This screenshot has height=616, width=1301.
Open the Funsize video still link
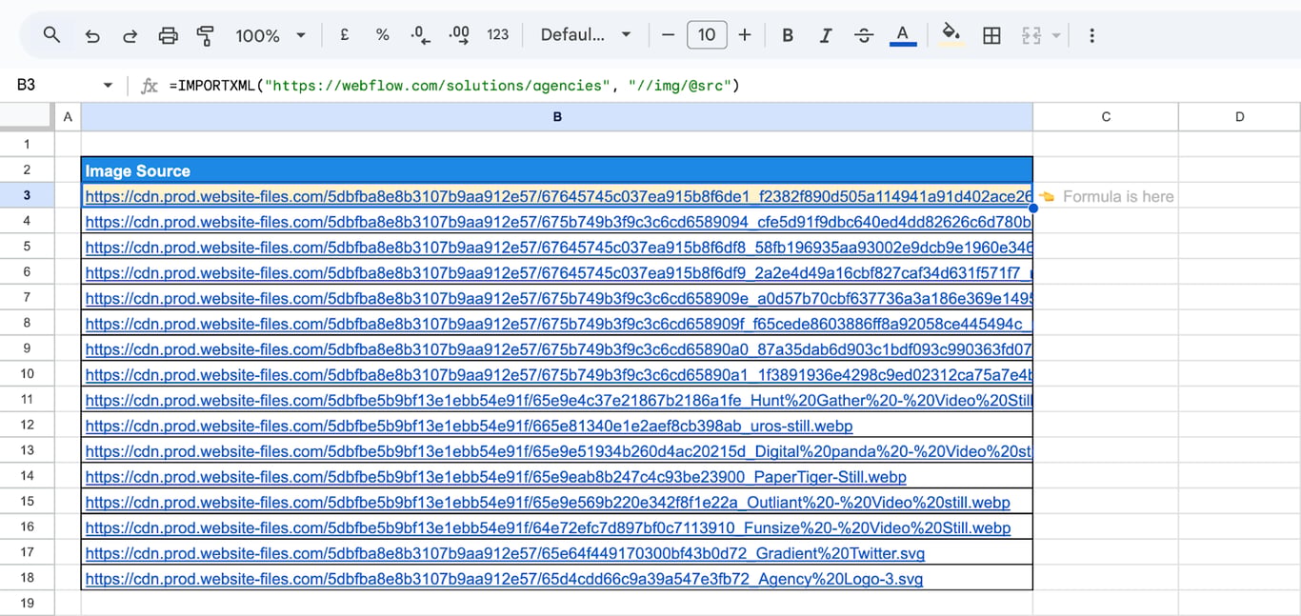pyautogui.click(x=548, y=528)
